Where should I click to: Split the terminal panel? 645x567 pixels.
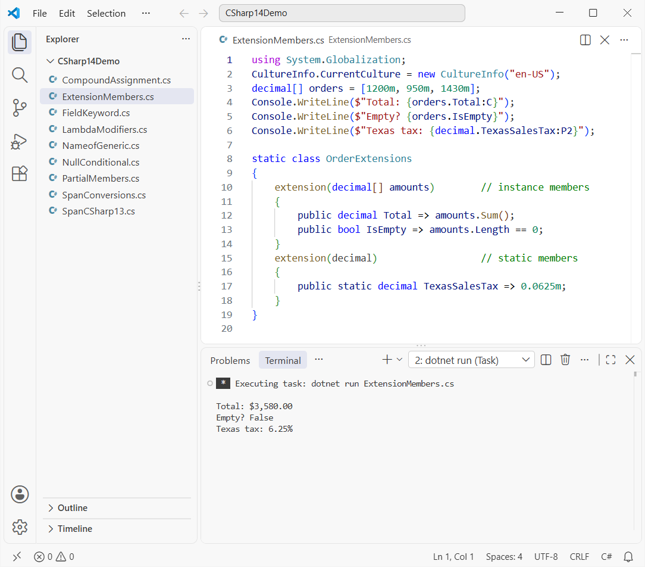tap(546, 360)
